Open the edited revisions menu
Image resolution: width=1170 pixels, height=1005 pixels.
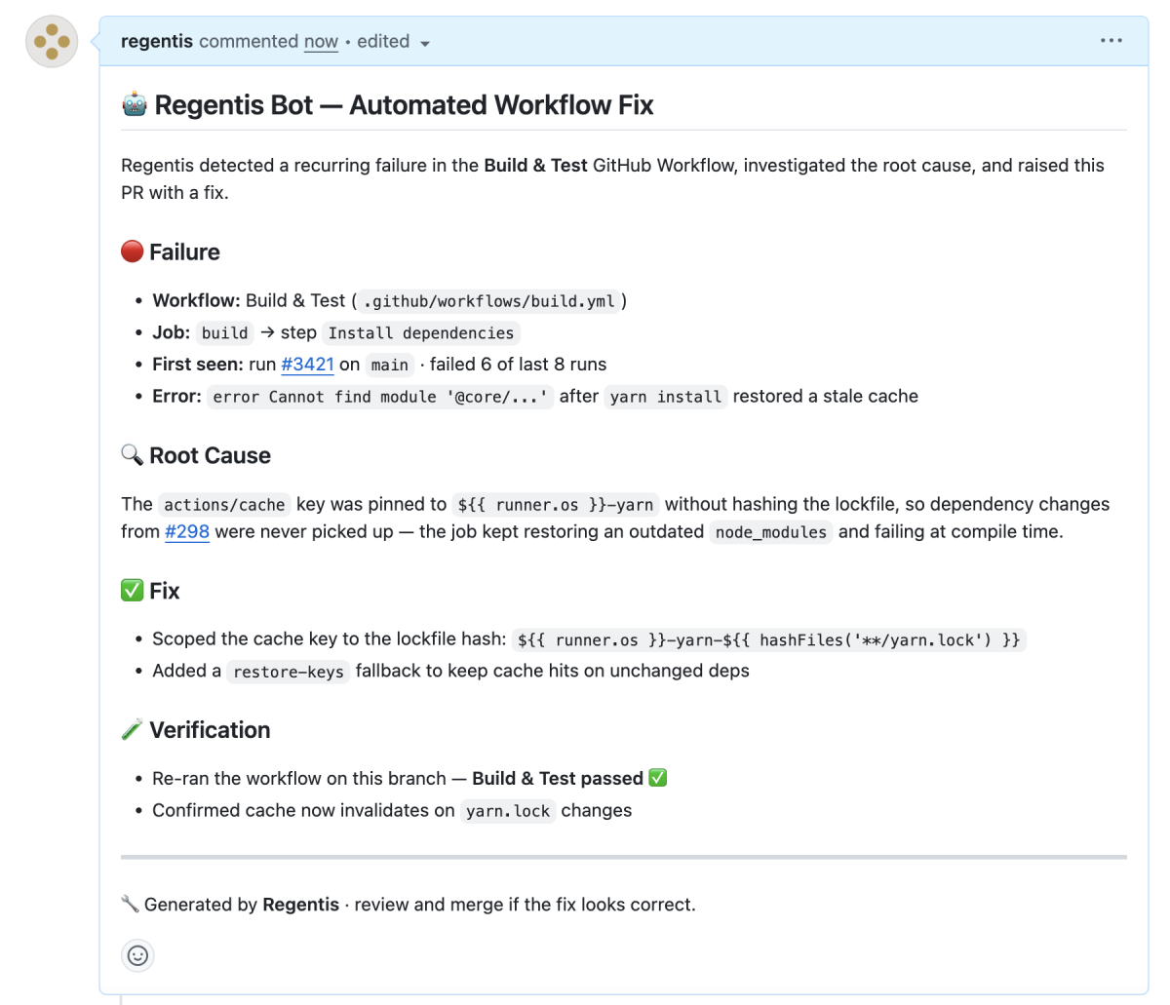[383, 41]
